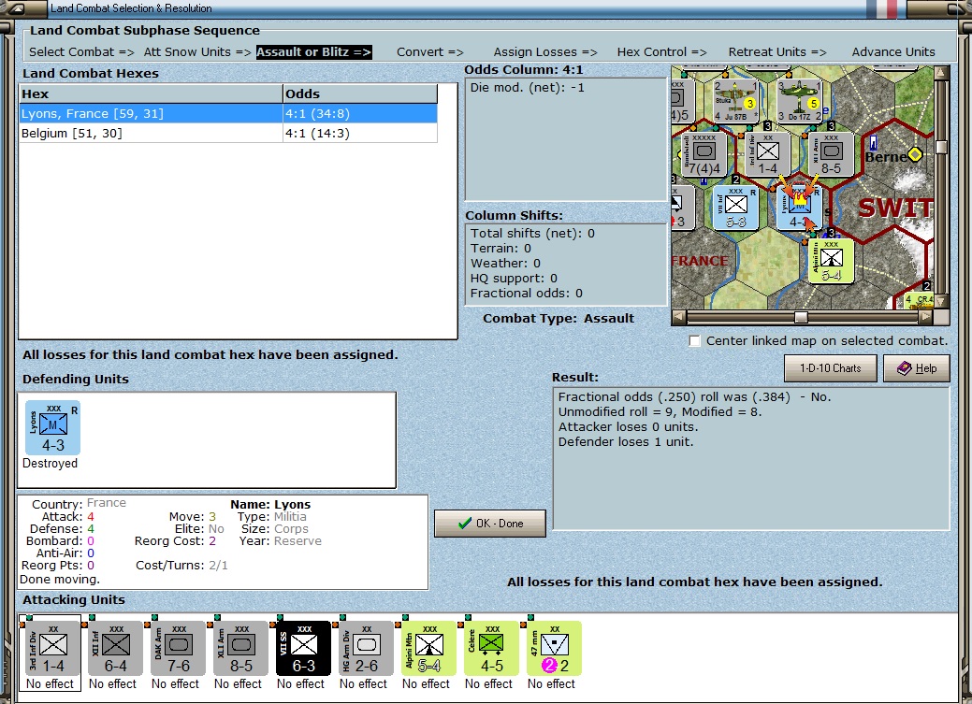The height and width of the screenshot is (704, 972).
Task: Click the map vertical scrollbar thumb
Action: (x=942, y=147)
